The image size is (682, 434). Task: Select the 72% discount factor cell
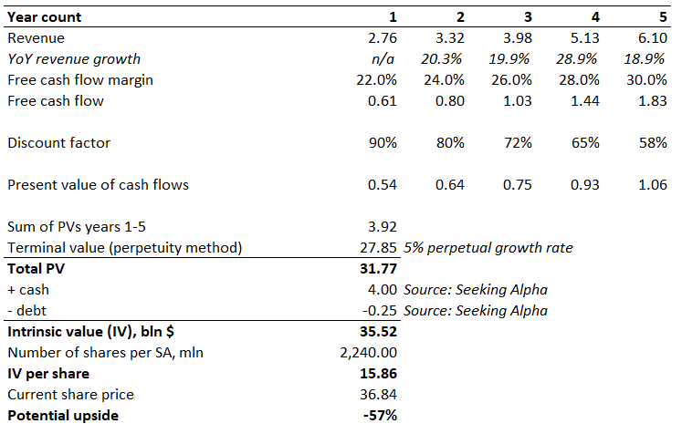click(519, 143)
